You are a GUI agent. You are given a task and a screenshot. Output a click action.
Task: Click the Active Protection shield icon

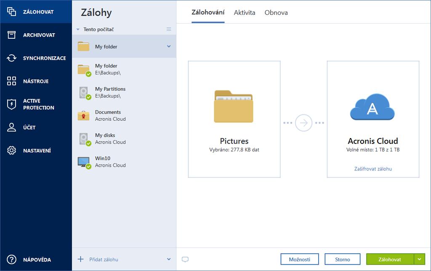(x=11, y=104)
